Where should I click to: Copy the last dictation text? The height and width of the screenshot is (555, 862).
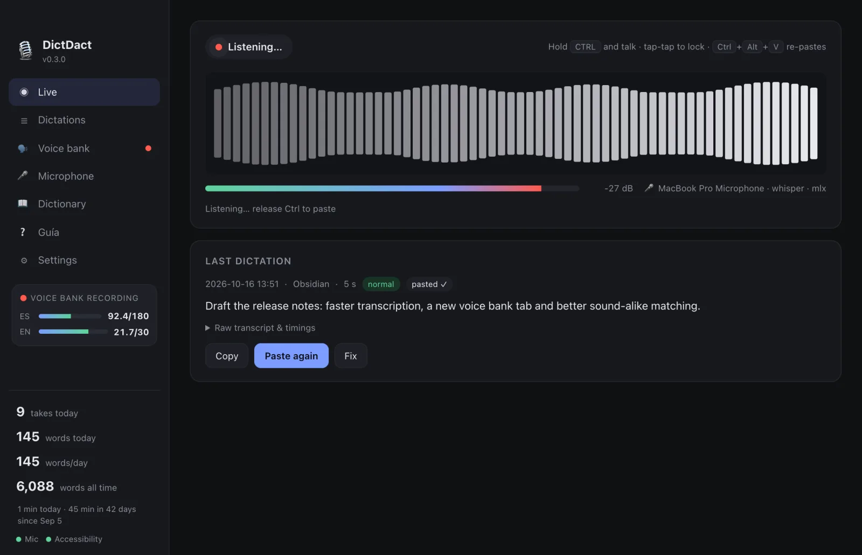pyautogui.click(x=227, y=356)
